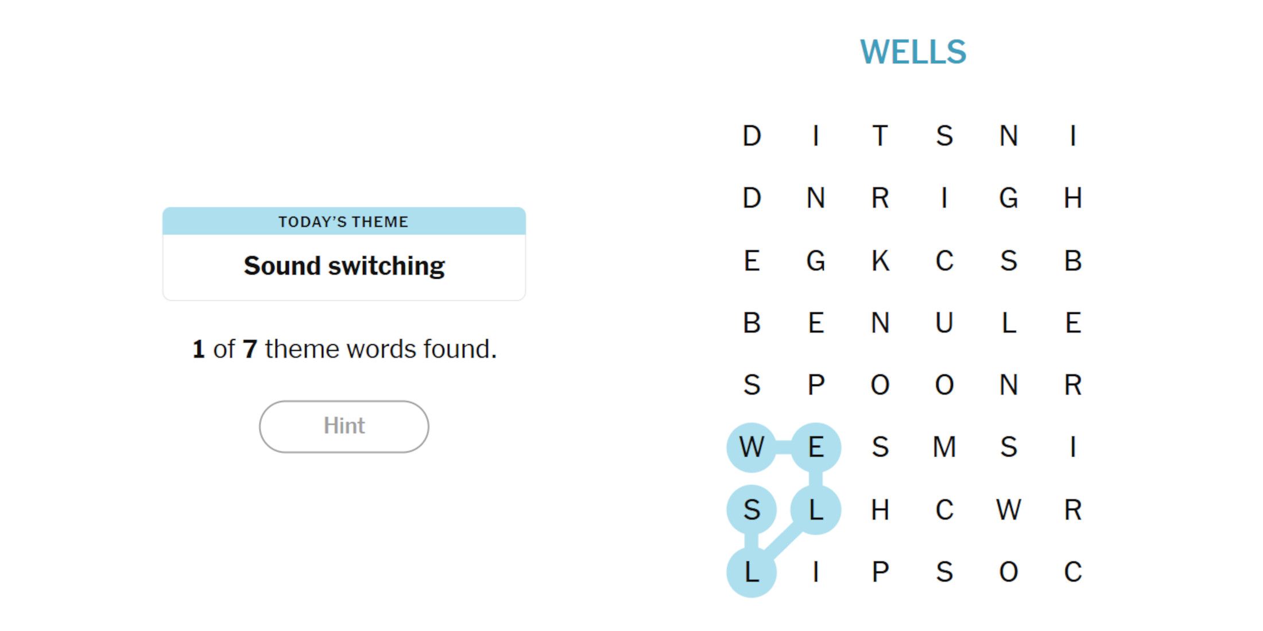Select the letter U's left neighbor N
Image resolution: width=1263 pixels, height=631 pixels.
[x=880, y=322]
